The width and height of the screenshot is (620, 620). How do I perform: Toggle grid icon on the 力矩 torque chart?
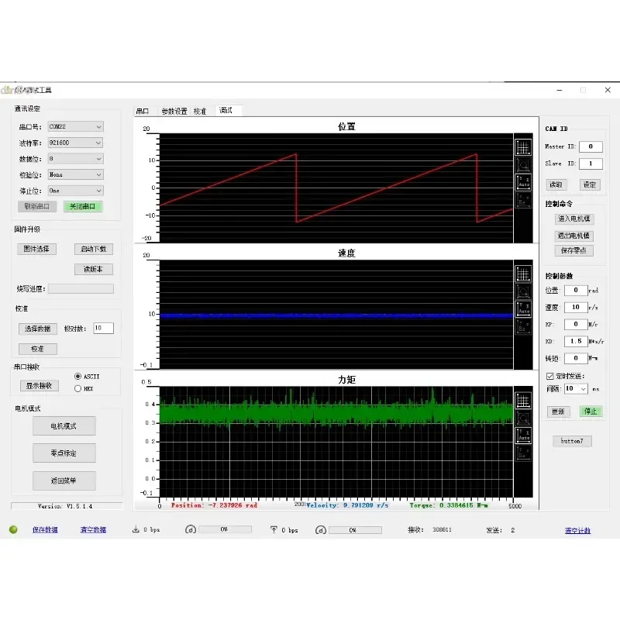[523, 400]
